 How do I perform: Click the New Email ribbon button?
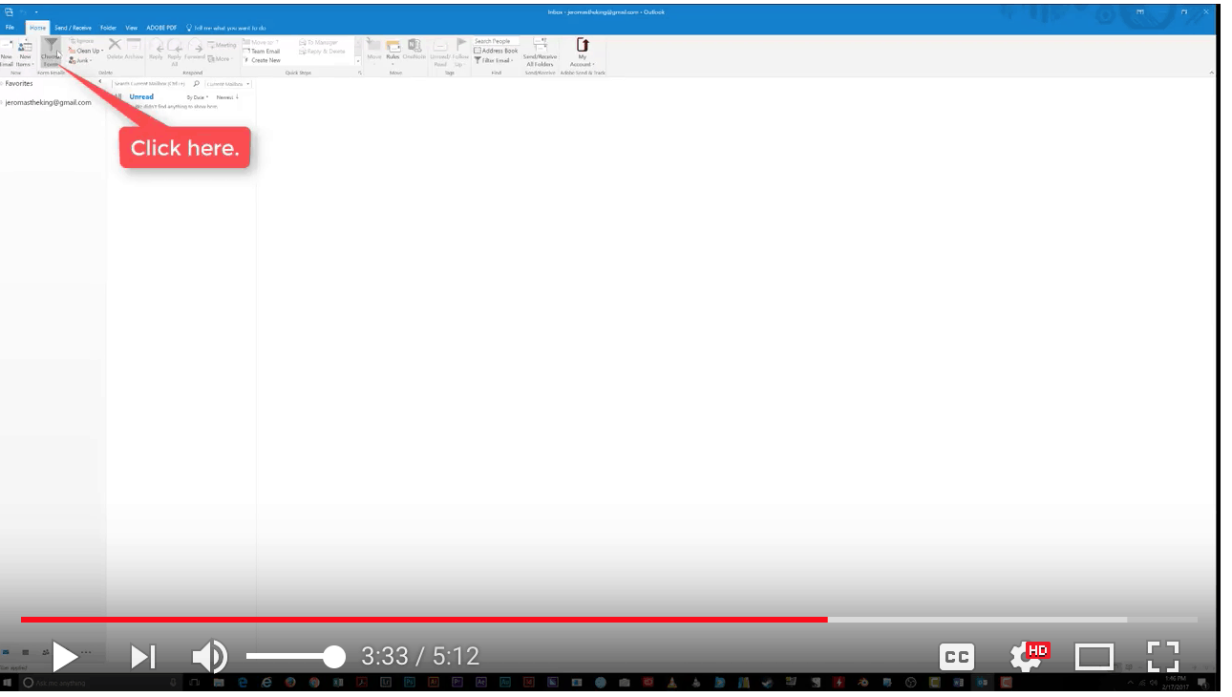click(7, 53)
